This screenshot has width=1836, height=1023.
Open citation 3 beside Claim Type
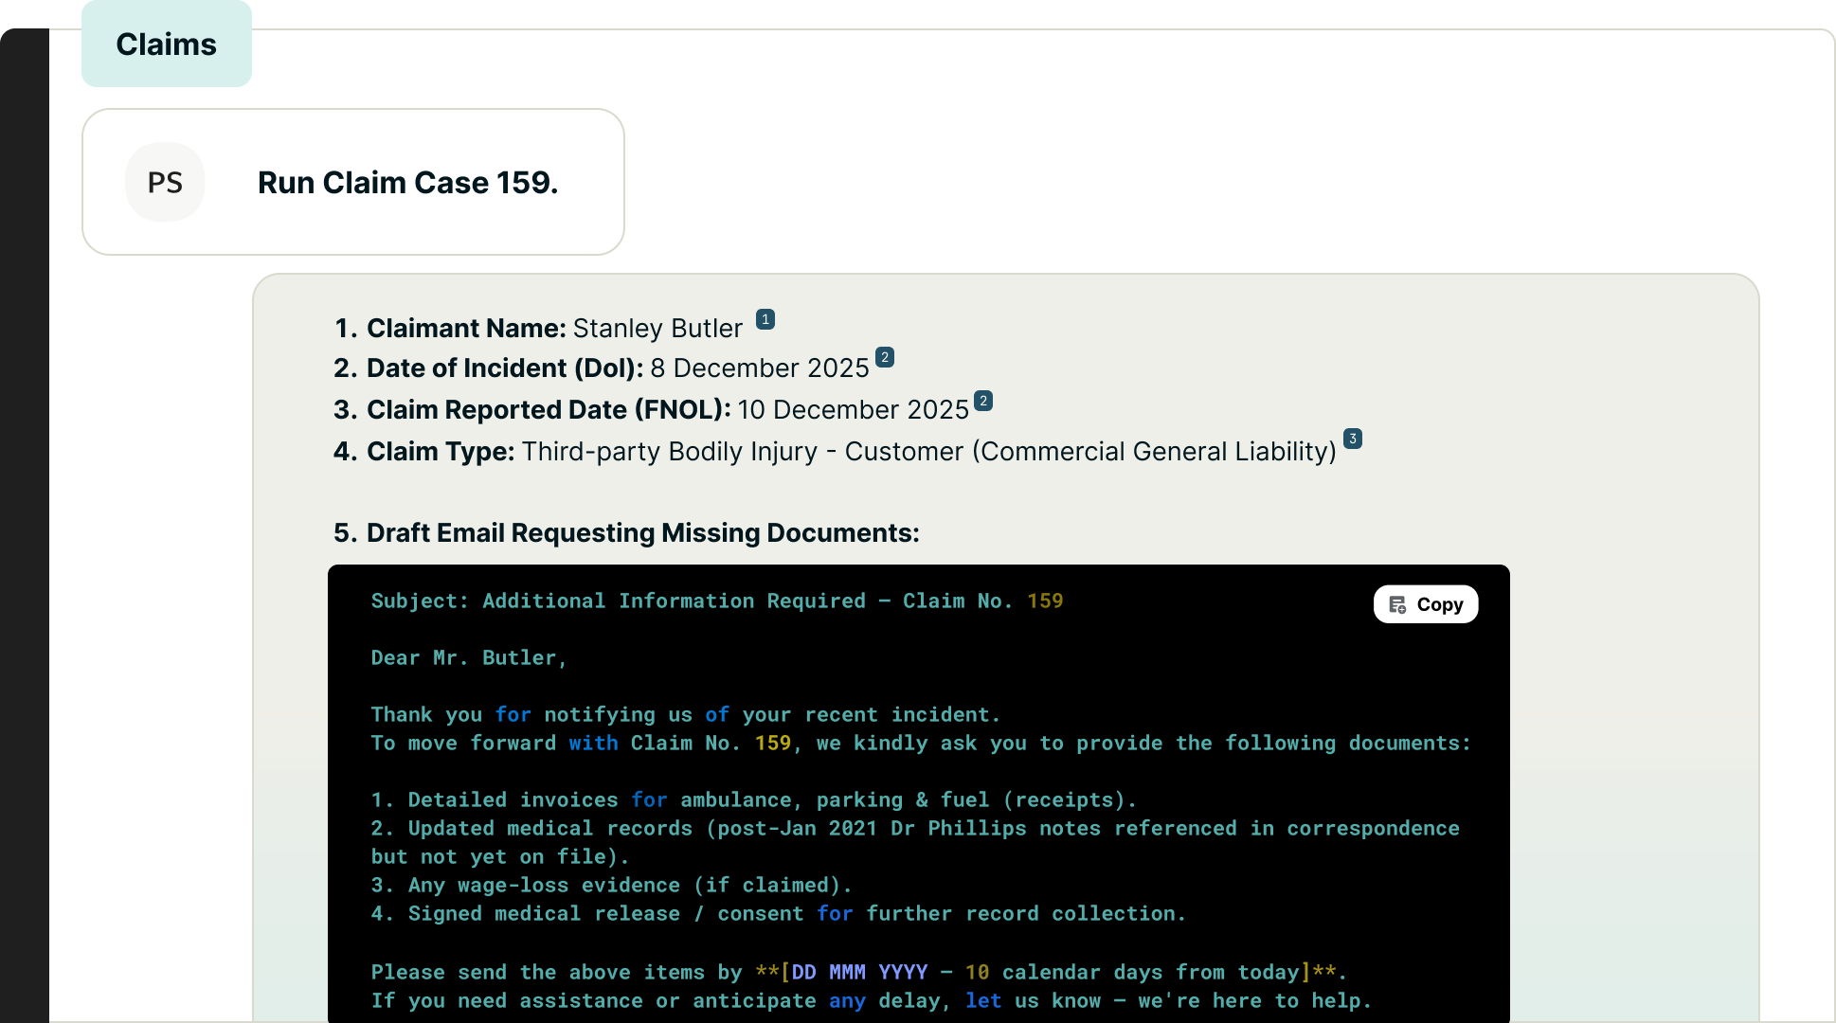pos(1352,439)
